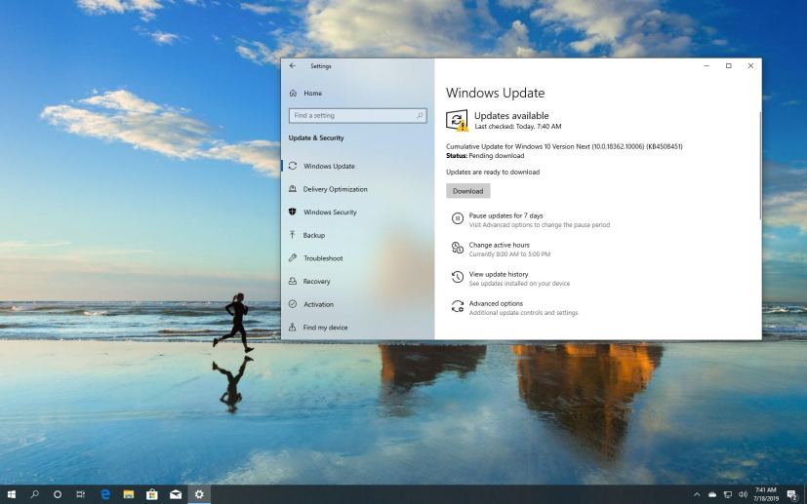Open View update history
807x504 pixels.
(499, 274)
